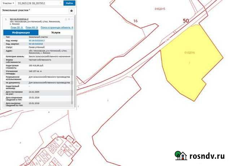Open the План ЗУ link
Image resolution: width=231 pixels, height=166 pixels.
[17, 27]
